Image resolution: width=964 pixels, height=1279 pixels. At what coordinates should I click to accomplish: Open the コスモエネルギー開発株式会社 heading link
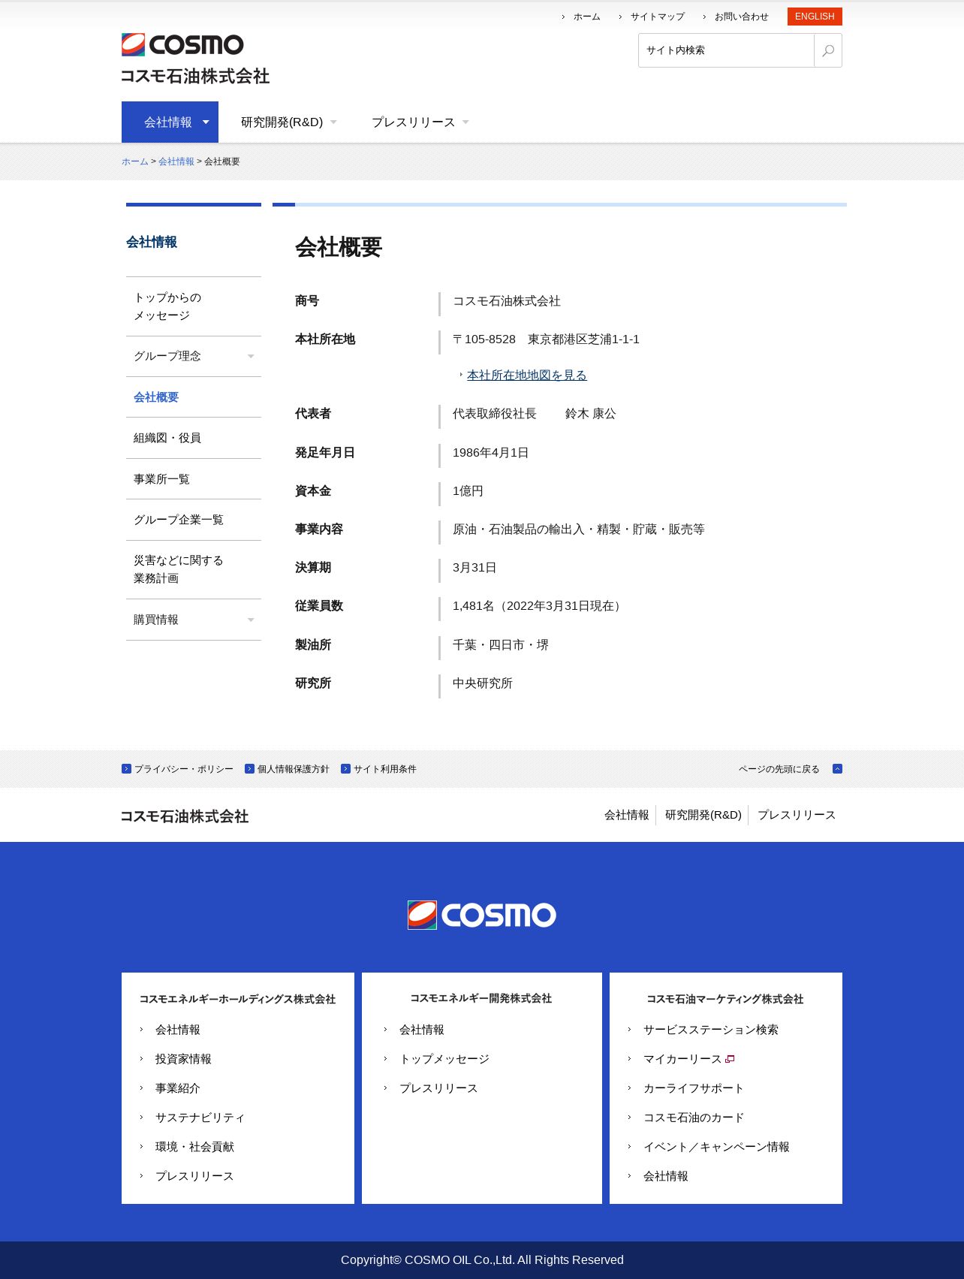tap(481, 998)
